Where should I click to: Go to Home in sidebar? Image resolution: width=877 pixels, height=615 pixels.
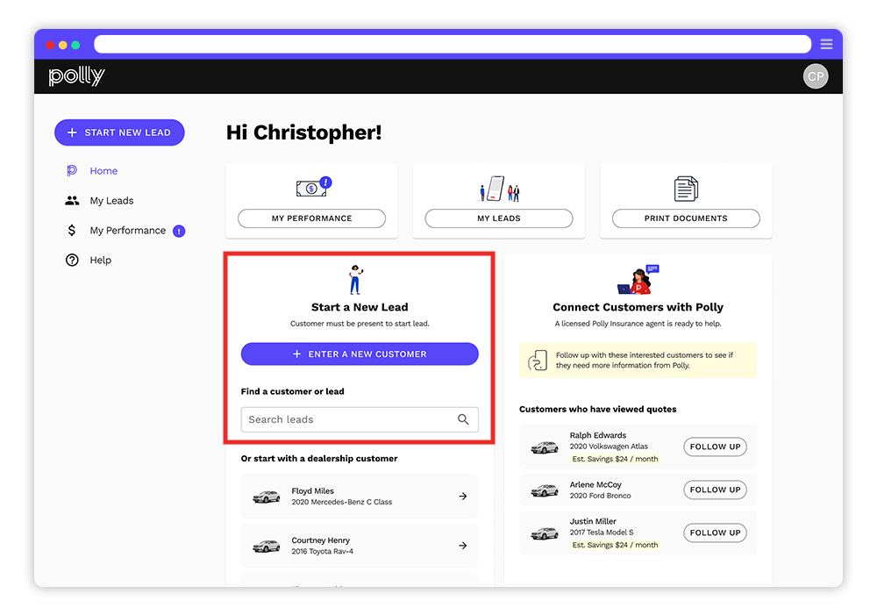click(103, 171)
